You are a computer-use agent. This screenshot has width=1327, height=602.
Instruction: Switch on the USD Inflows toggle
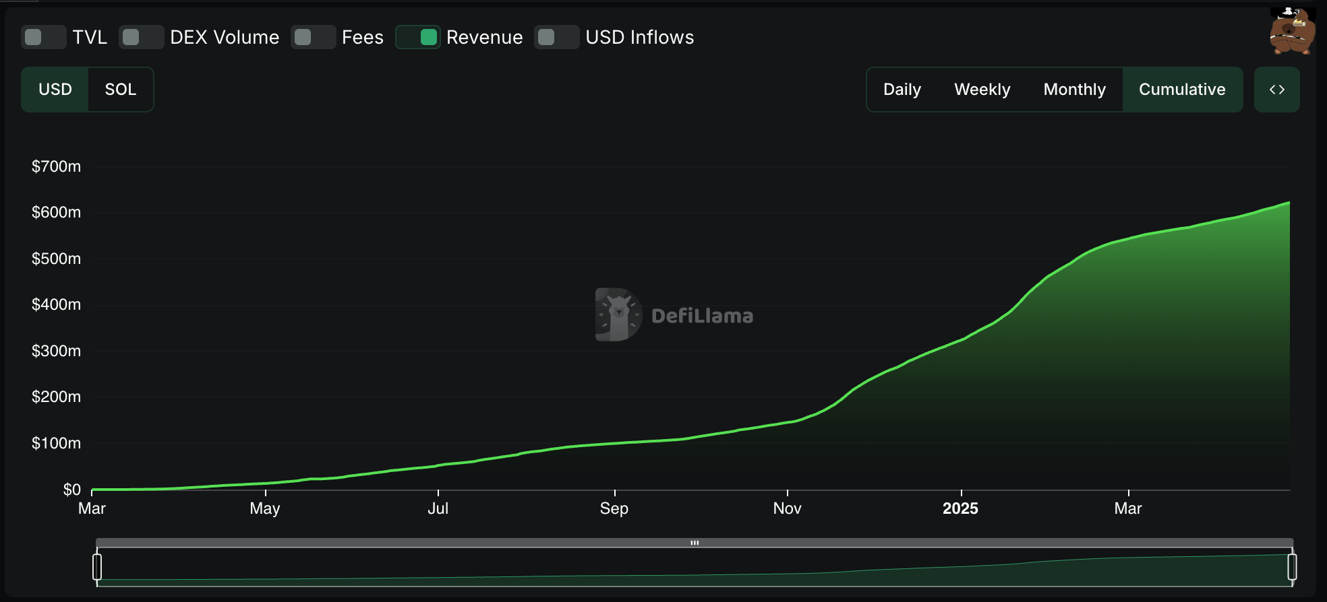click(556, 37)
